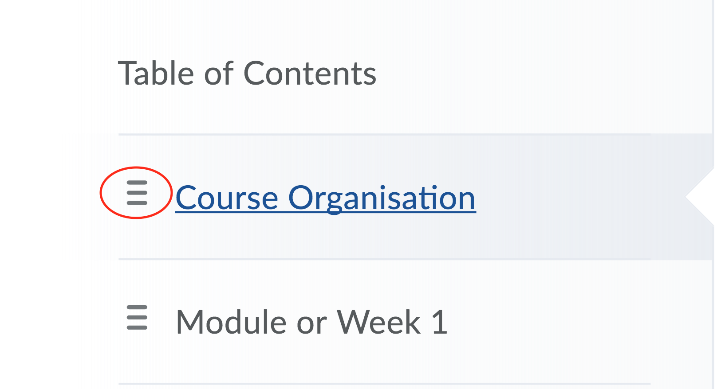Click the white arrow notch on the selected row
The image size is (717, 389).
coord(700,198)
